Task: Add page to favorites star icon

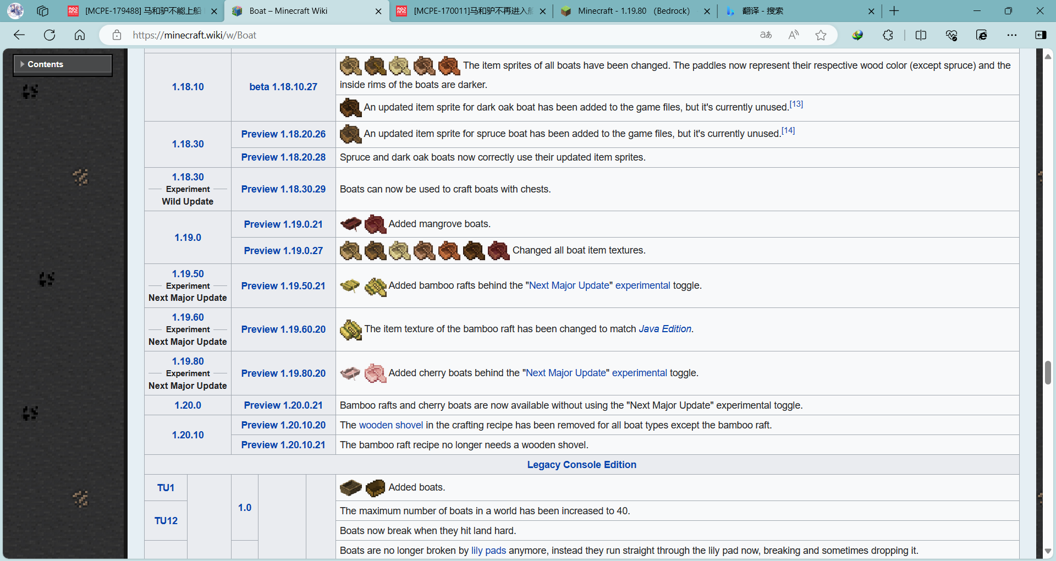Action: pyautogui.click(x=821, y=35)
